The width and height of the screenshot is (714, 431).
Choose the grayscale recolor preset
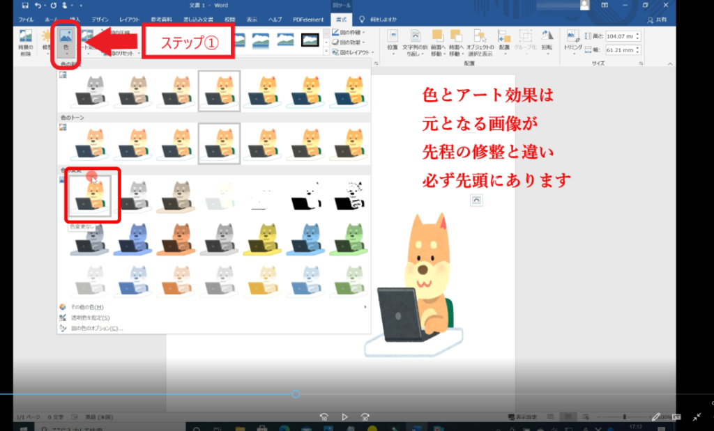[132, 196]
